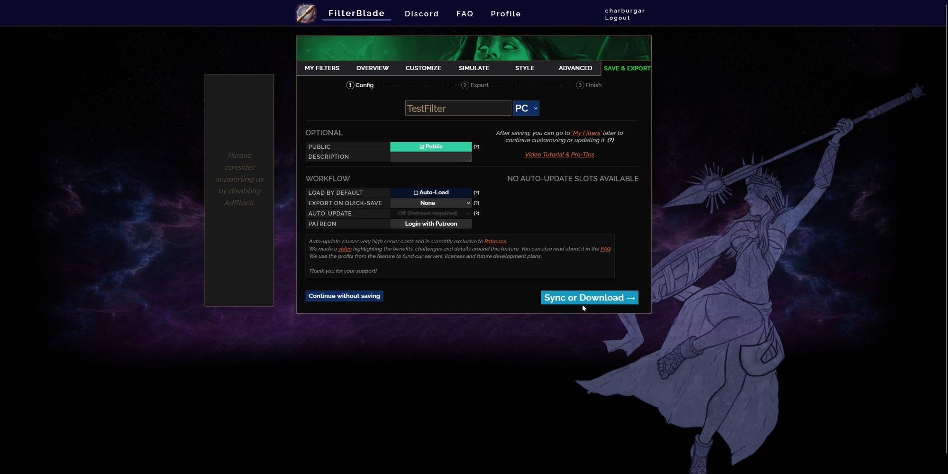The image size is (948, 474).
Task: Uncheck the Public checkbox
Action: [422, 146]
